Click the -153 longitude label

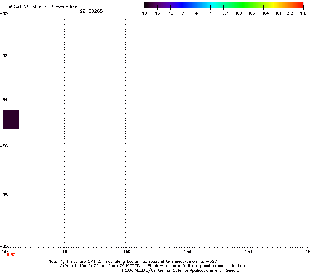tap(247, 252)
